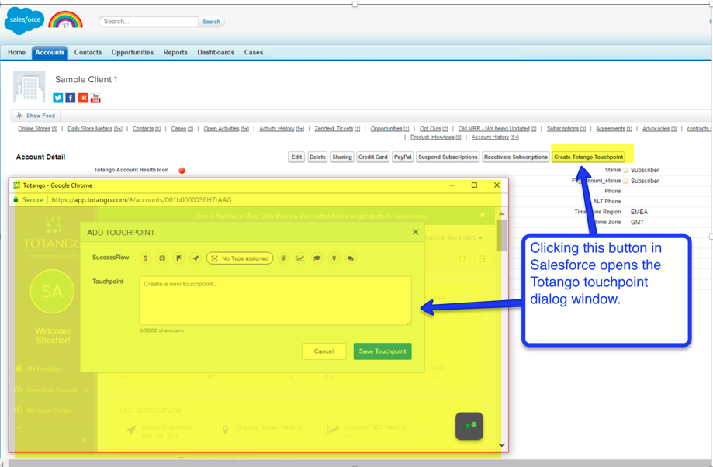Open My Portfolio in Totango sidebar

[38, 368]
